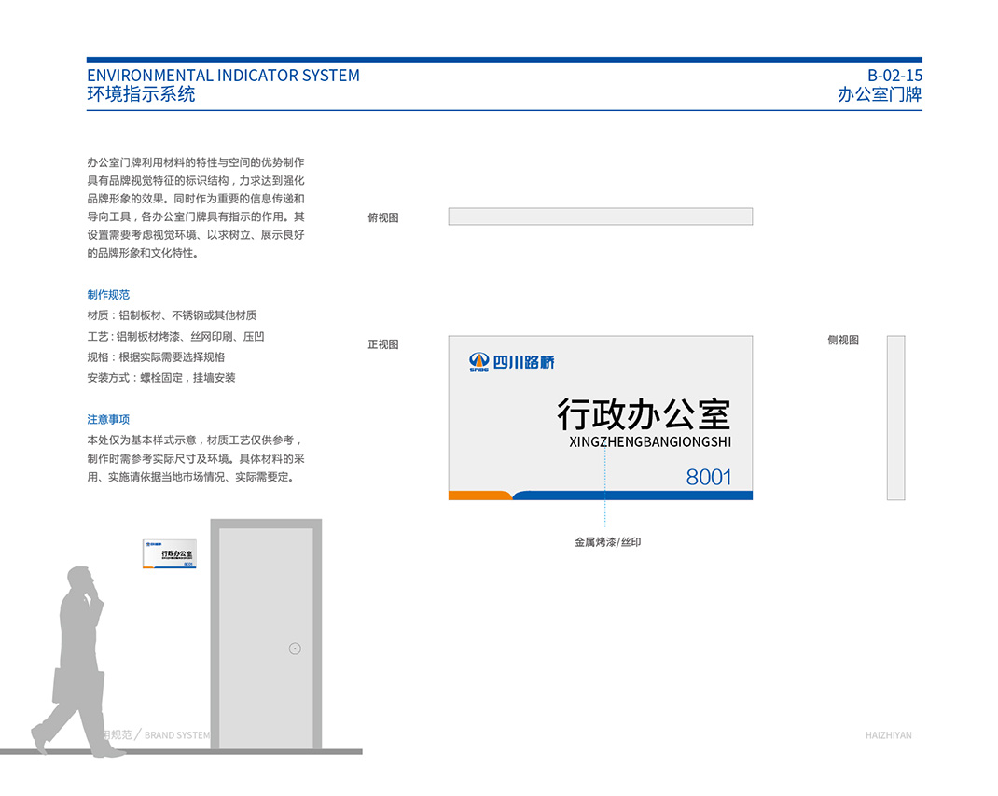Viewport: 998px width, 796px height.
Task: Click the 侧视图 view label
Action: coord(842,341)
